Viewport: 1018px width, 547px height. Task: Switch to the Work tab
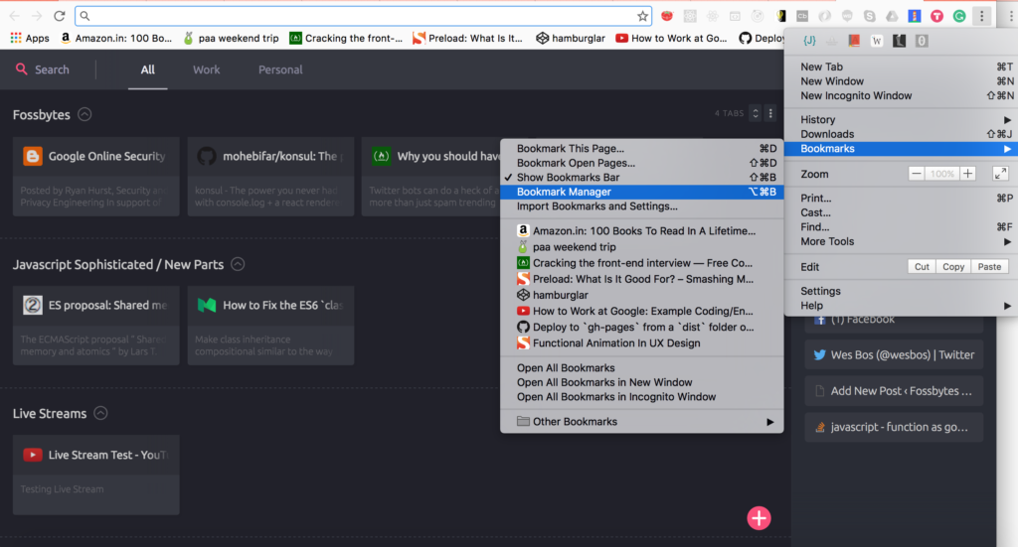coord(207,69)
